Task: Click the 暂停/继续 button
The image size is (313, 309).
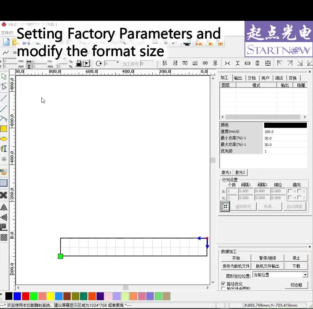Action: tap(268, 258)
